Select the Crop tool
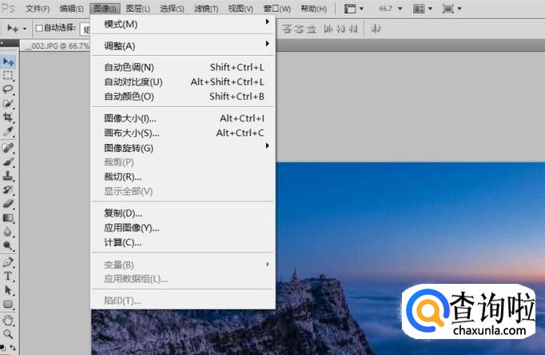The width and height of the screenshot is (545, 355). coord(8,118)
